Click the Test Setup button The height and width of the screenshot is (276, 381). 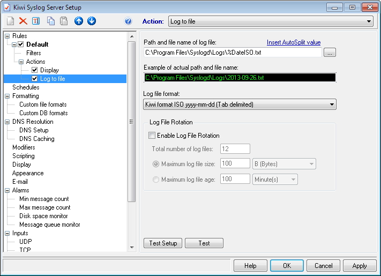coord(163,243)
